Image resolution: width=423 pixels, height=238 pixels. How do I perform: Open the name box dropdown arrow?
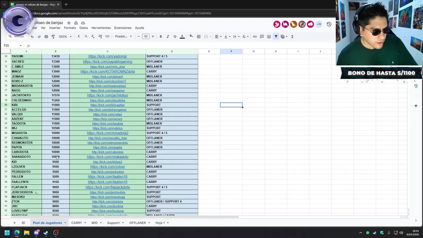(20, 46)
